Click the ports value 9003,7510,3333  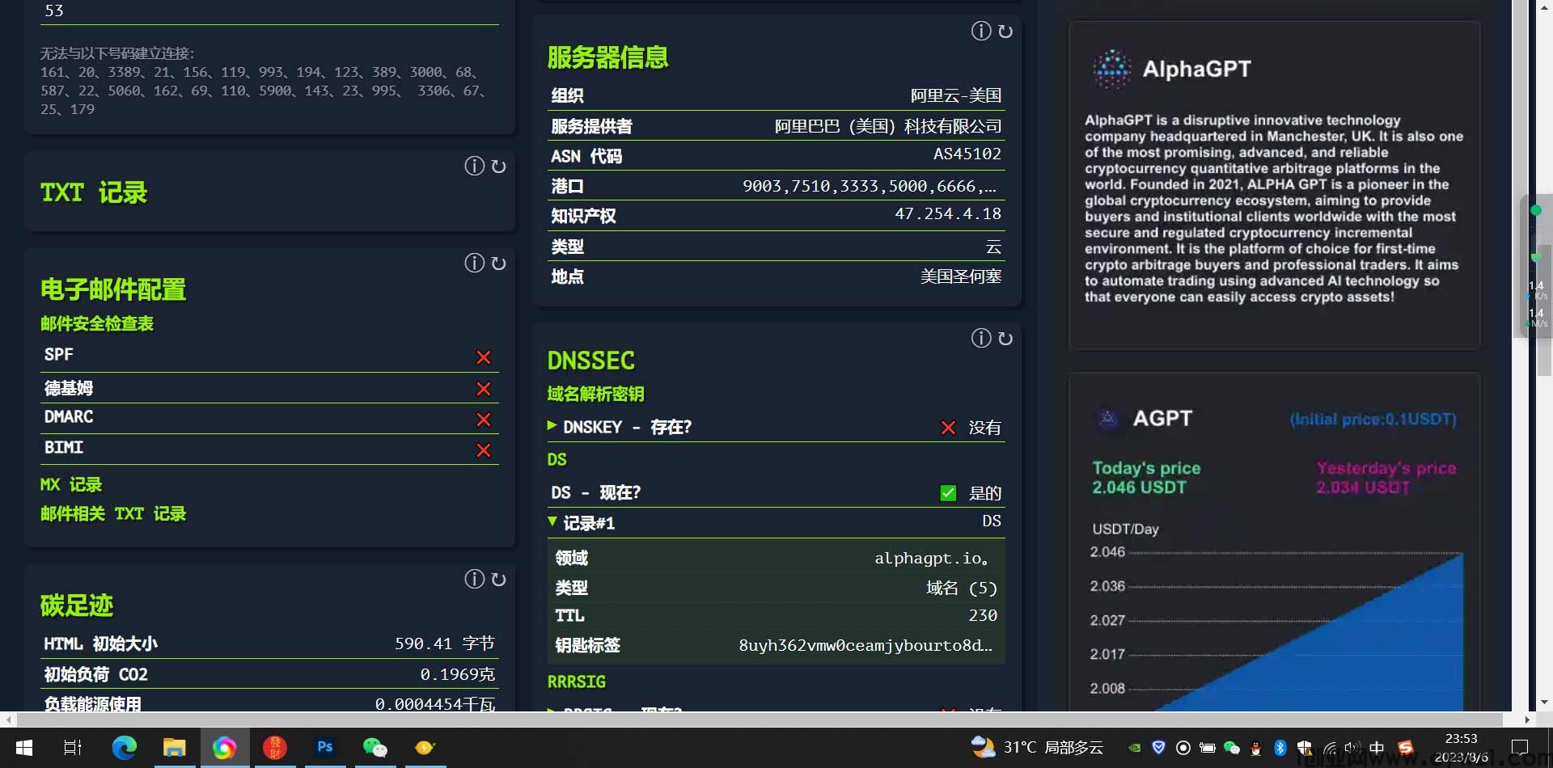(870, 186)
